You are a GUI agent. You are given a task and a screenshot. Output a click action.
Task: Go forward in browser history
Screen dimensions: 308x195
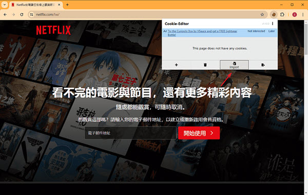(13, 14)
